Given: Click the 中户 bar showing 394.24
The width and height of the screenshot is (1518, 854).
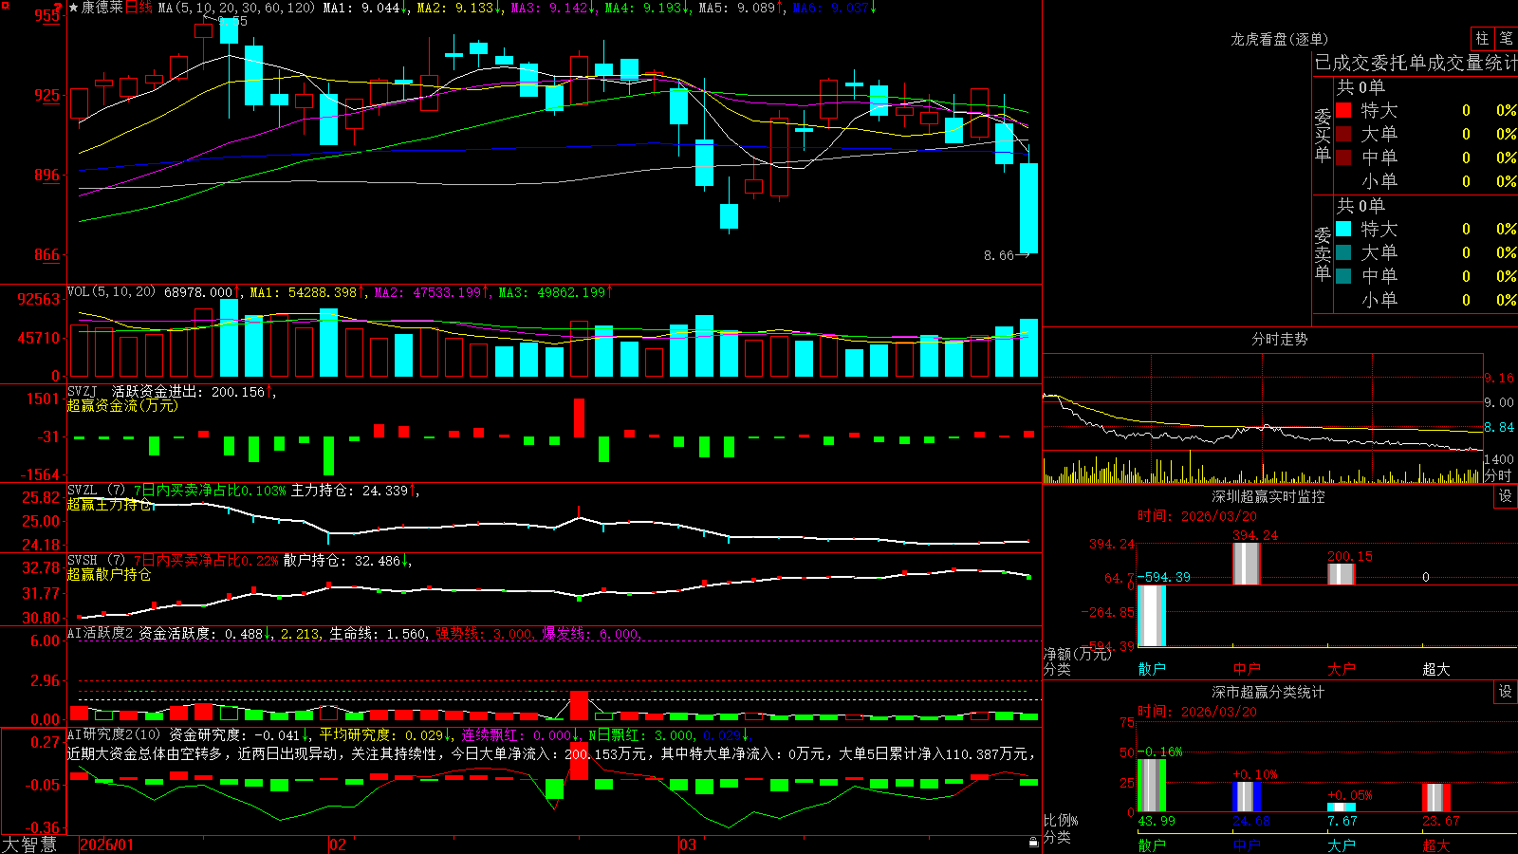Looking at the screenshot, I should [x=1246, y=564].
